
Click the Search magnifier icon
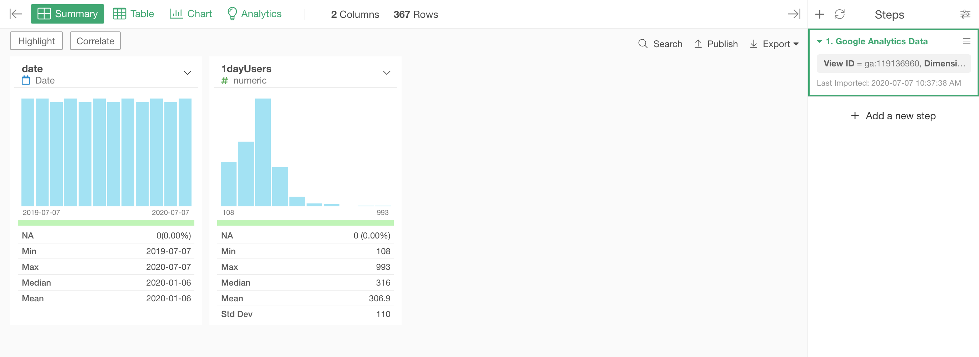coord(643,44)
